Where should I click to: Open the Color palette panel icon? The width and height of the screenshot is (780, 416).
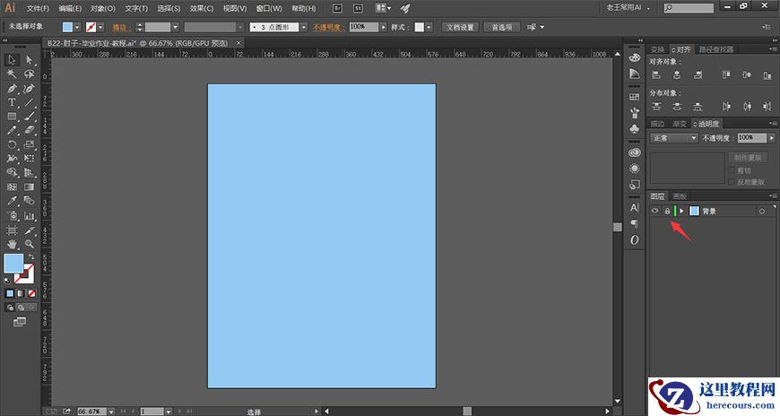click(x=635, y=58)
